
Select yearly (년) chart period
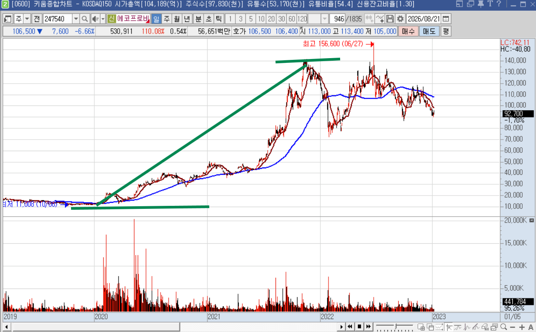[187, 19]
